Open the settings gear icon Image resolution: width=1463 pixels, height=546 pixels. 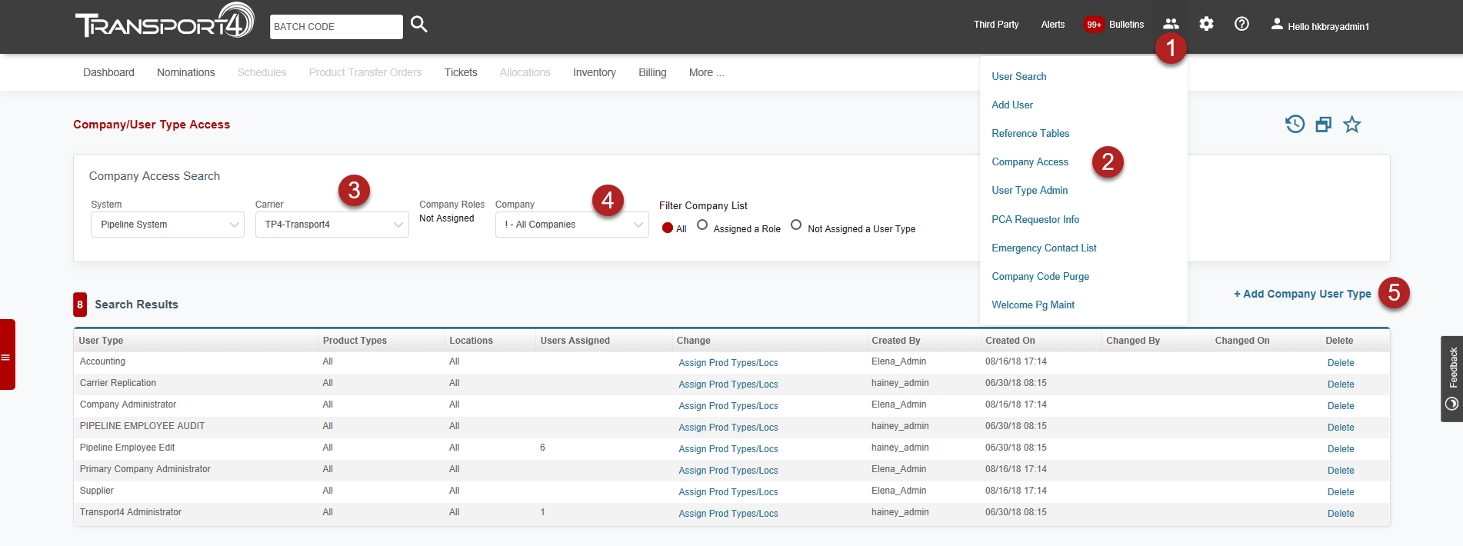click(x=1206, y=24)
